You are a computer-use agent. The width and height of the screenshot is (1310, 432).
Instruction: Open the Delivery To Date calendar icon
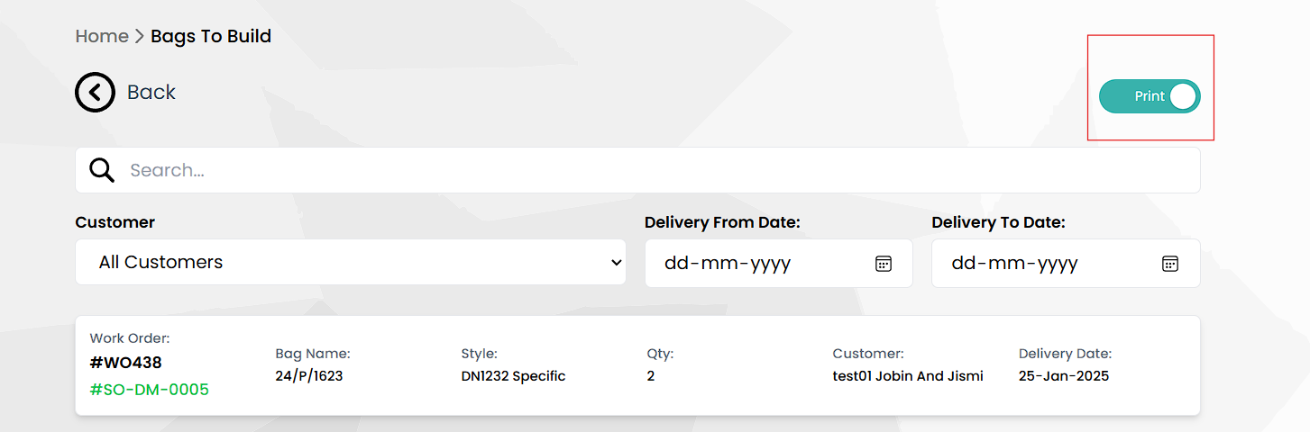coord(1170,264)
